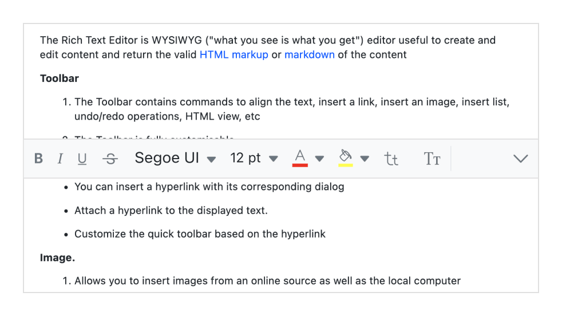Open the Segoe UI font name dropdown
This screenshot has height=316, width=562.
[x=175, y=159]
